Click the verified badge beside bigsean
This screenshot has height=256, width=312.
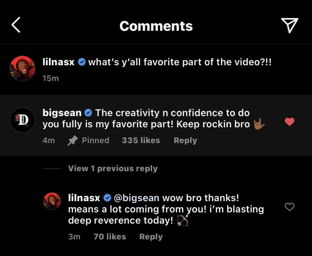(88, 113)
